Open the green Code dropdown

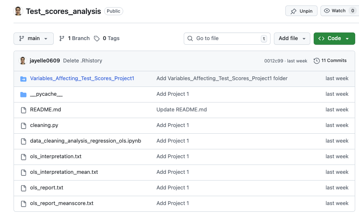[x=334, y=38]
